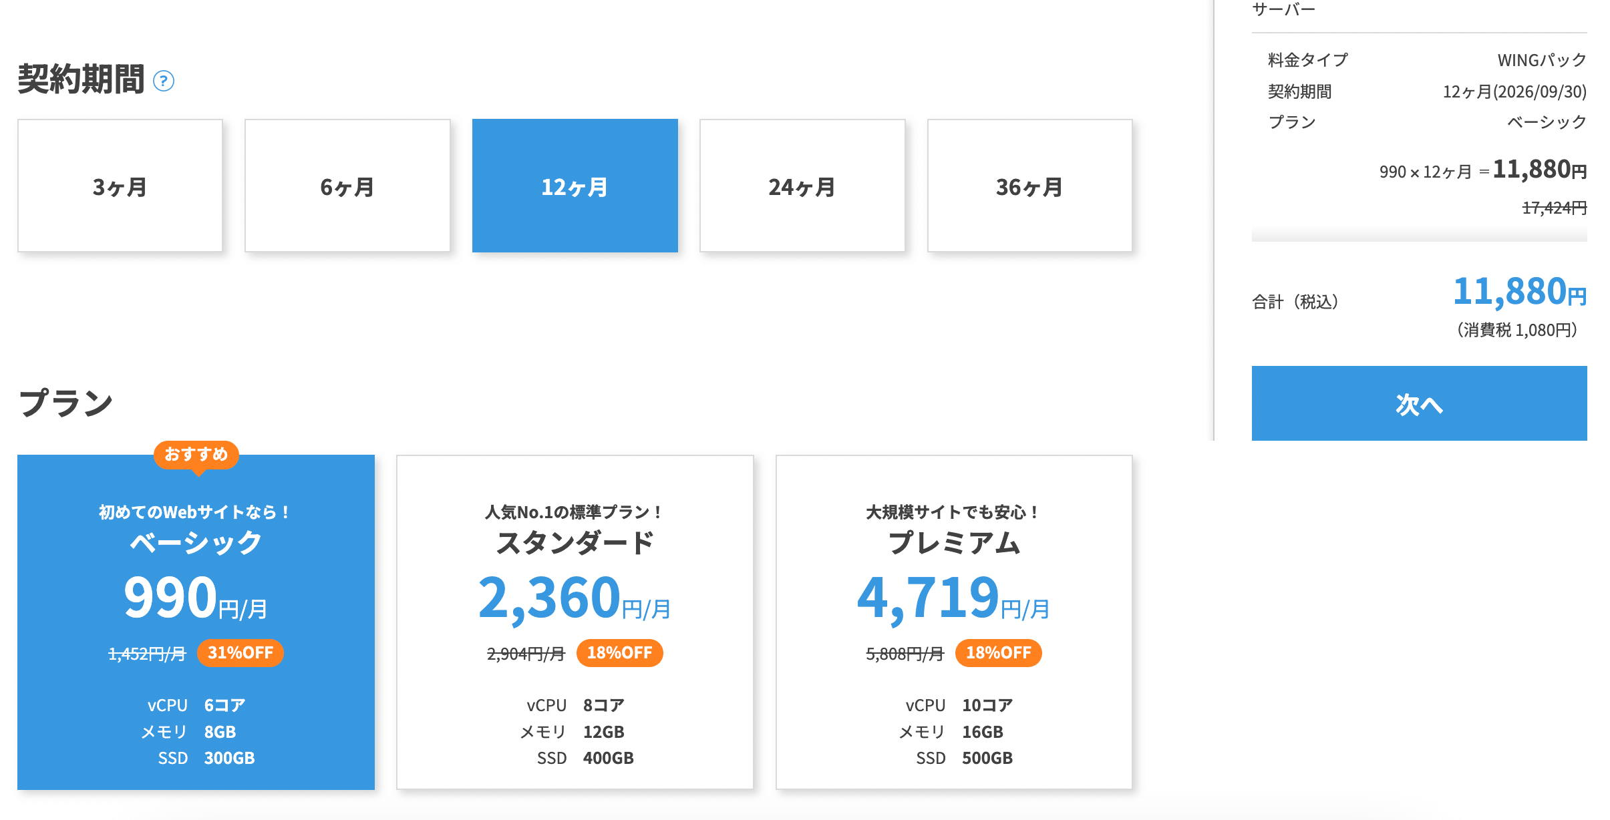
Task: Select the プレミアム plan card
Action: tap(953, 621)
